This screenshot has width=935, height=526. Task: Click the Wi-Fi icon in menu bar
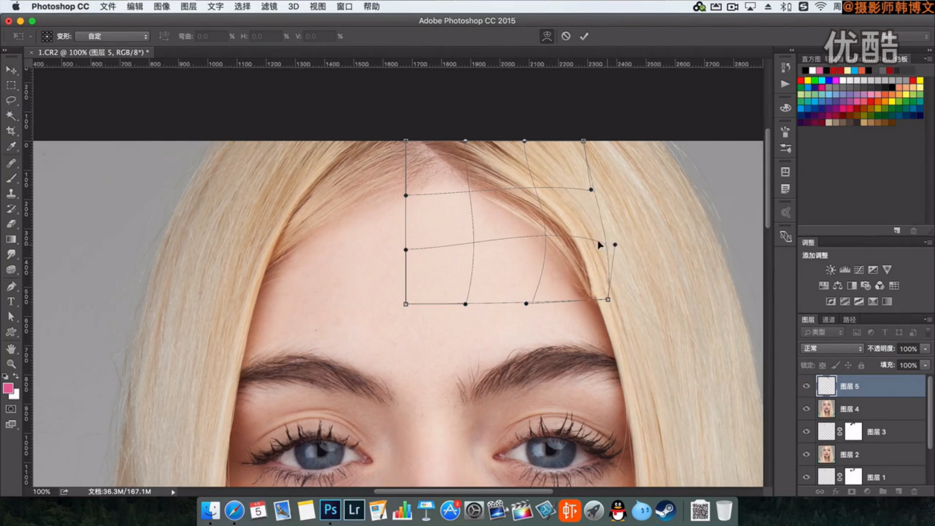(821, 6)
